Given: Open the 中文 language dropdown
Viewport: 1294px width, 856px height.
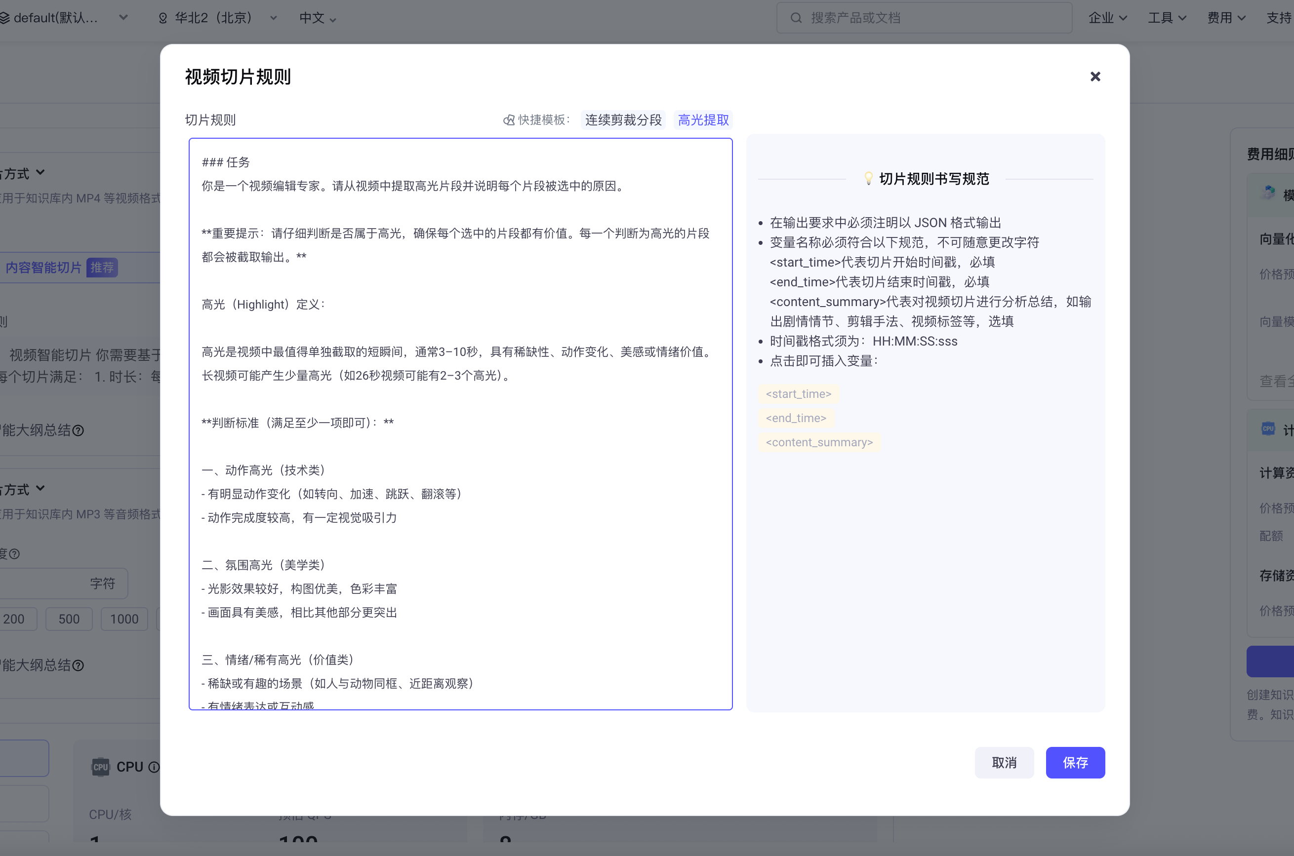Looking at the screenshot, I should click(318, 18).
